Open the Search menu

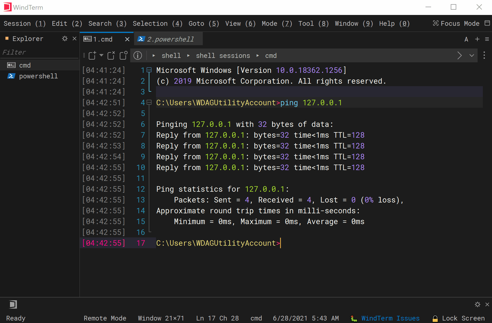[107, 24]
